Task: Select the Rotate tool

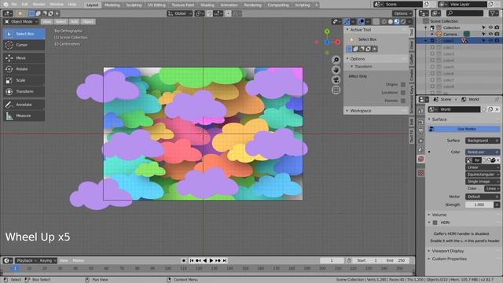Action: point(24,69)
